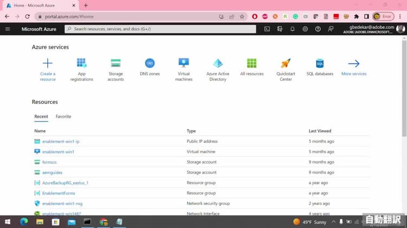
Task: Switch to the Favorite resources tab
Action: (x=63, y=116)
